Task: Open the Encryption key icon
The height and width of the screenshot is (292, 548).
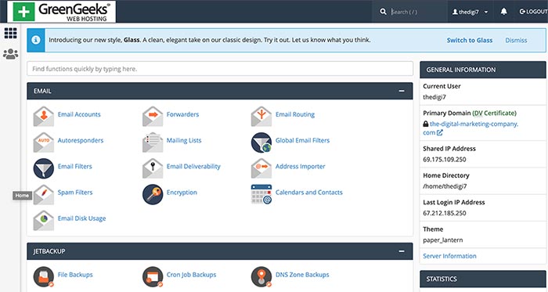Action: coord(153,195)
